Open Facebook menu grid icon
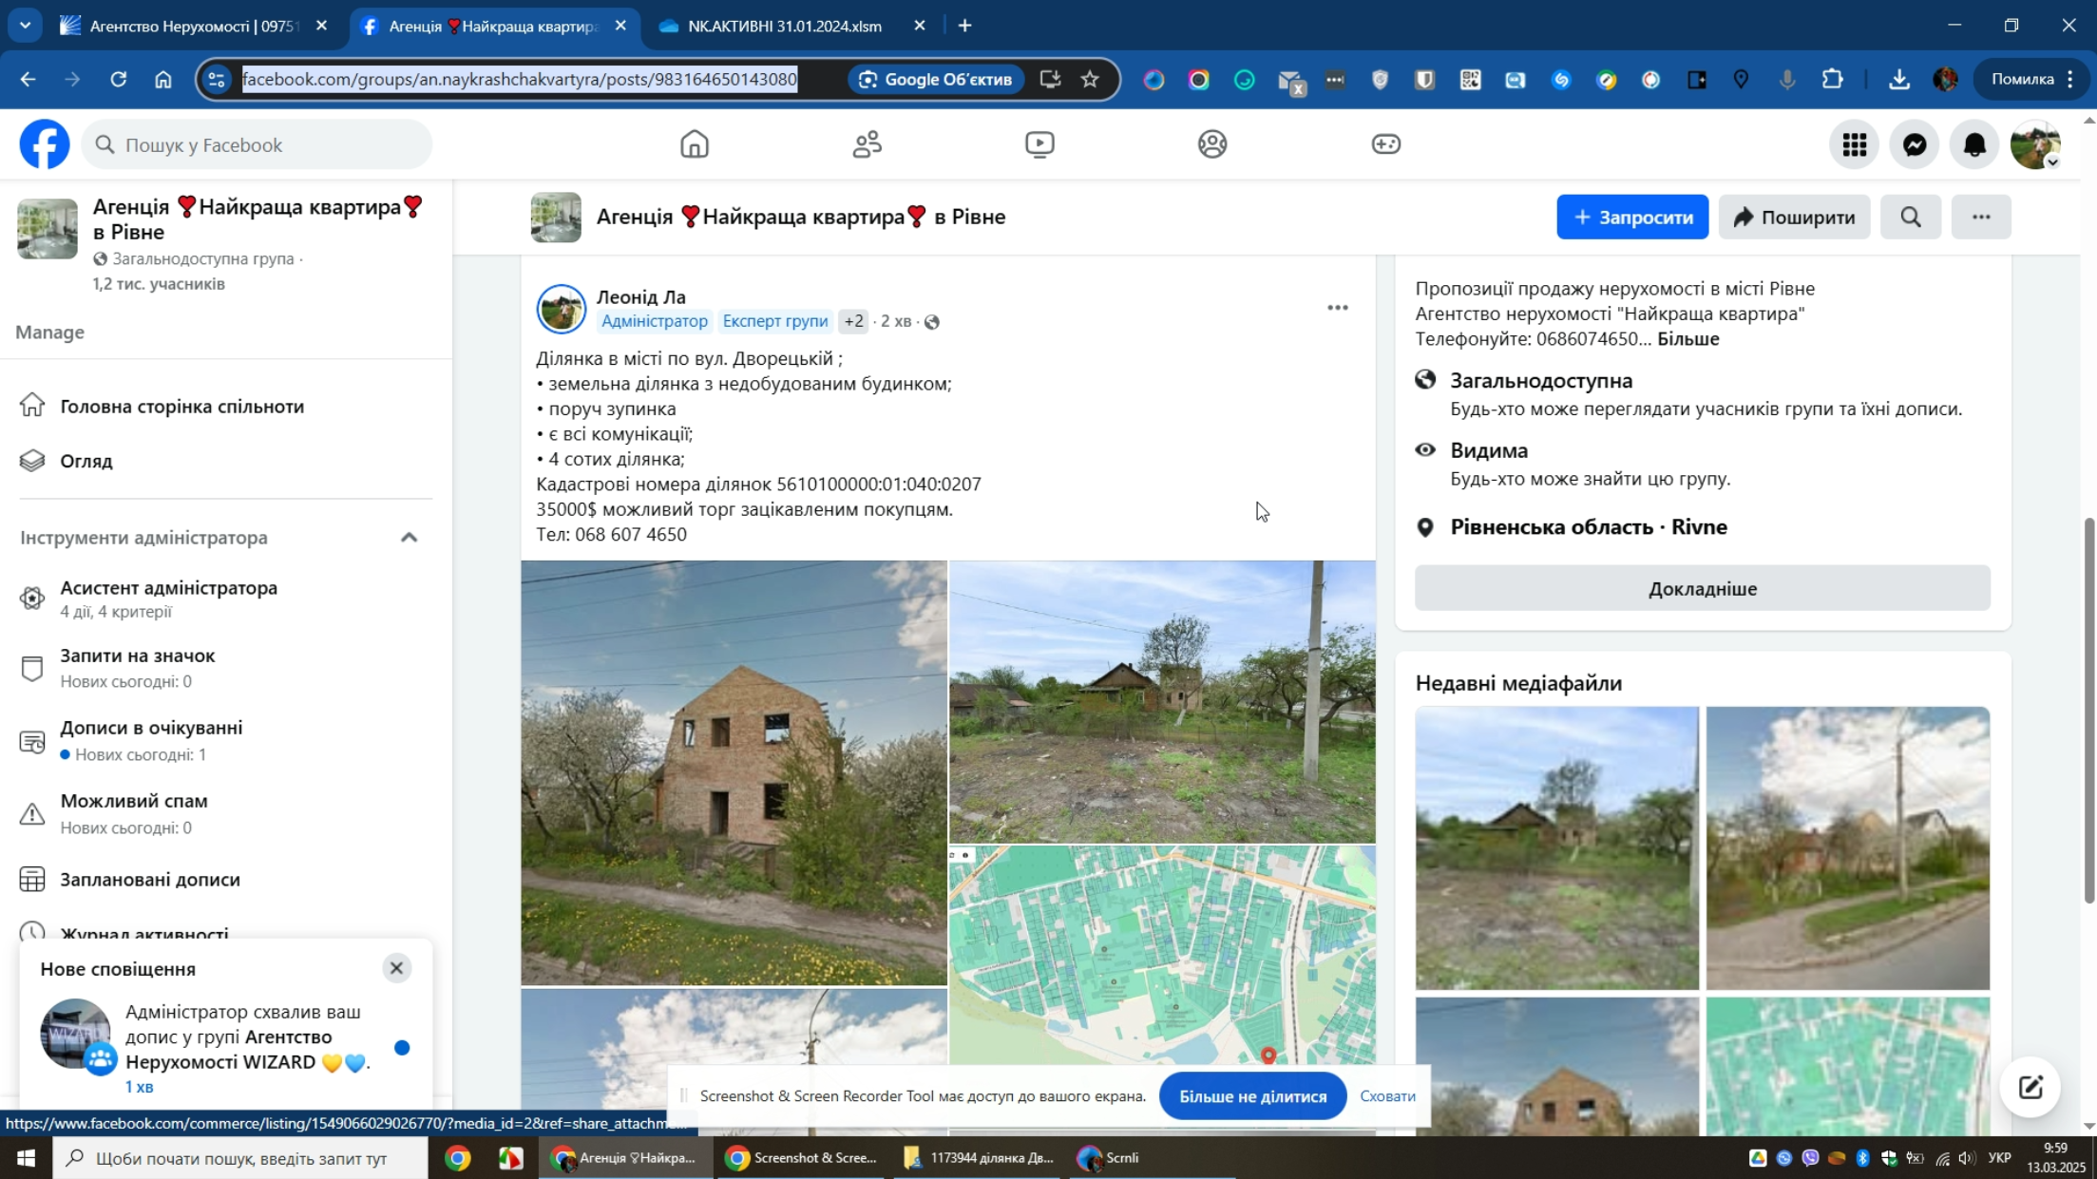 tap(1854, 144)
